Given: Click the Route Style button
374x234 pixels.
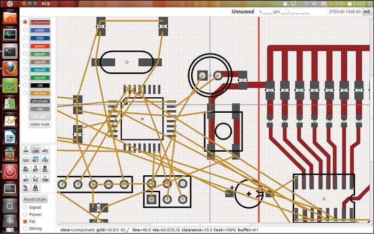Looking at the screenshot, I should (35, 199).
